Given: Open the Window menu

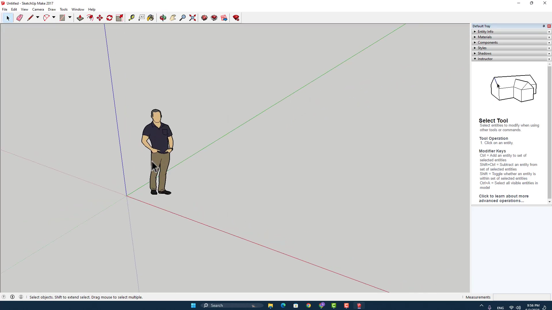Looking at the screenshot, I should 78,9.
